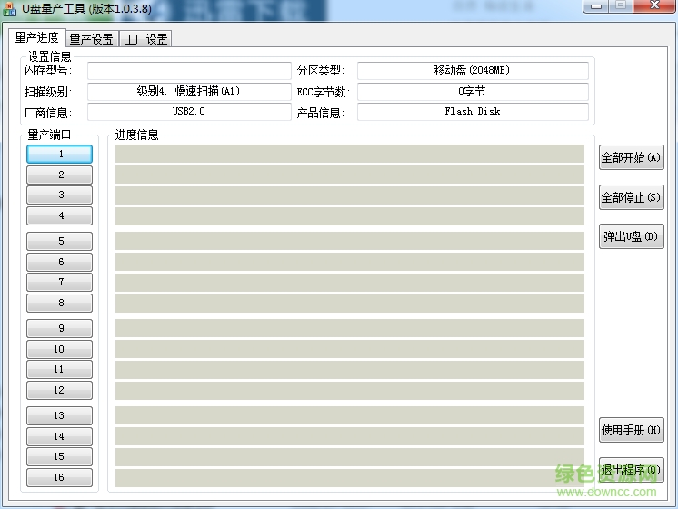Click the progress bar for port 1
The height and width of the screenshot is (509, 678).
tap(350, 154)
